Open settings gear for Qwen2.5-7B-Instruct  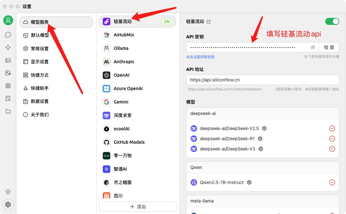pyautogui.click(x=249, y=182)
